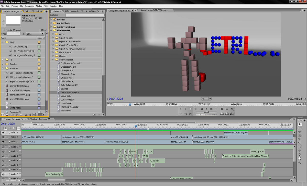Select the Rolling Edit tool
Screen dimensions: 307x186
[300, 135]
